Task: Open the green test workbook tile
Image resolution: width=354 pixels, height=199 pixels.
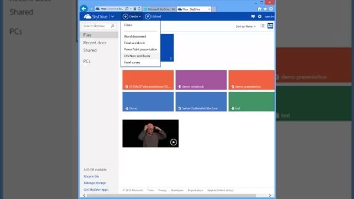Action: [x=252, y=102]
